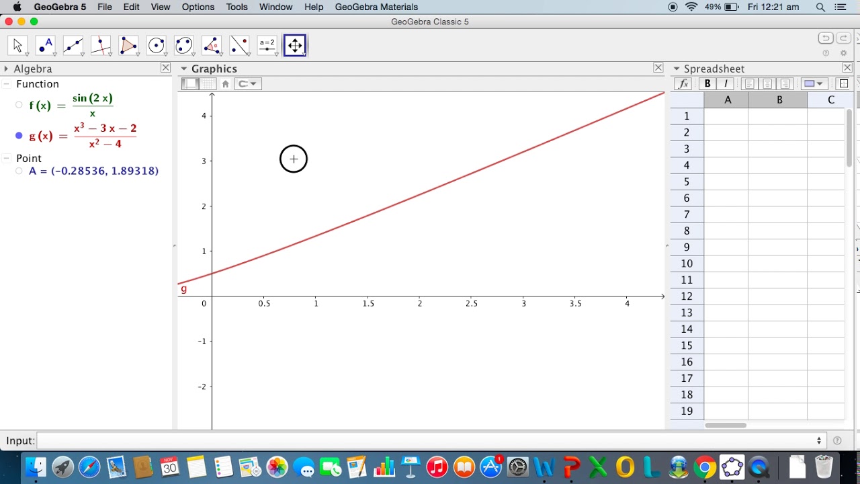Open the GeoGebra Materials menu
Screen dimensions: 860x484
pos(376,7)
